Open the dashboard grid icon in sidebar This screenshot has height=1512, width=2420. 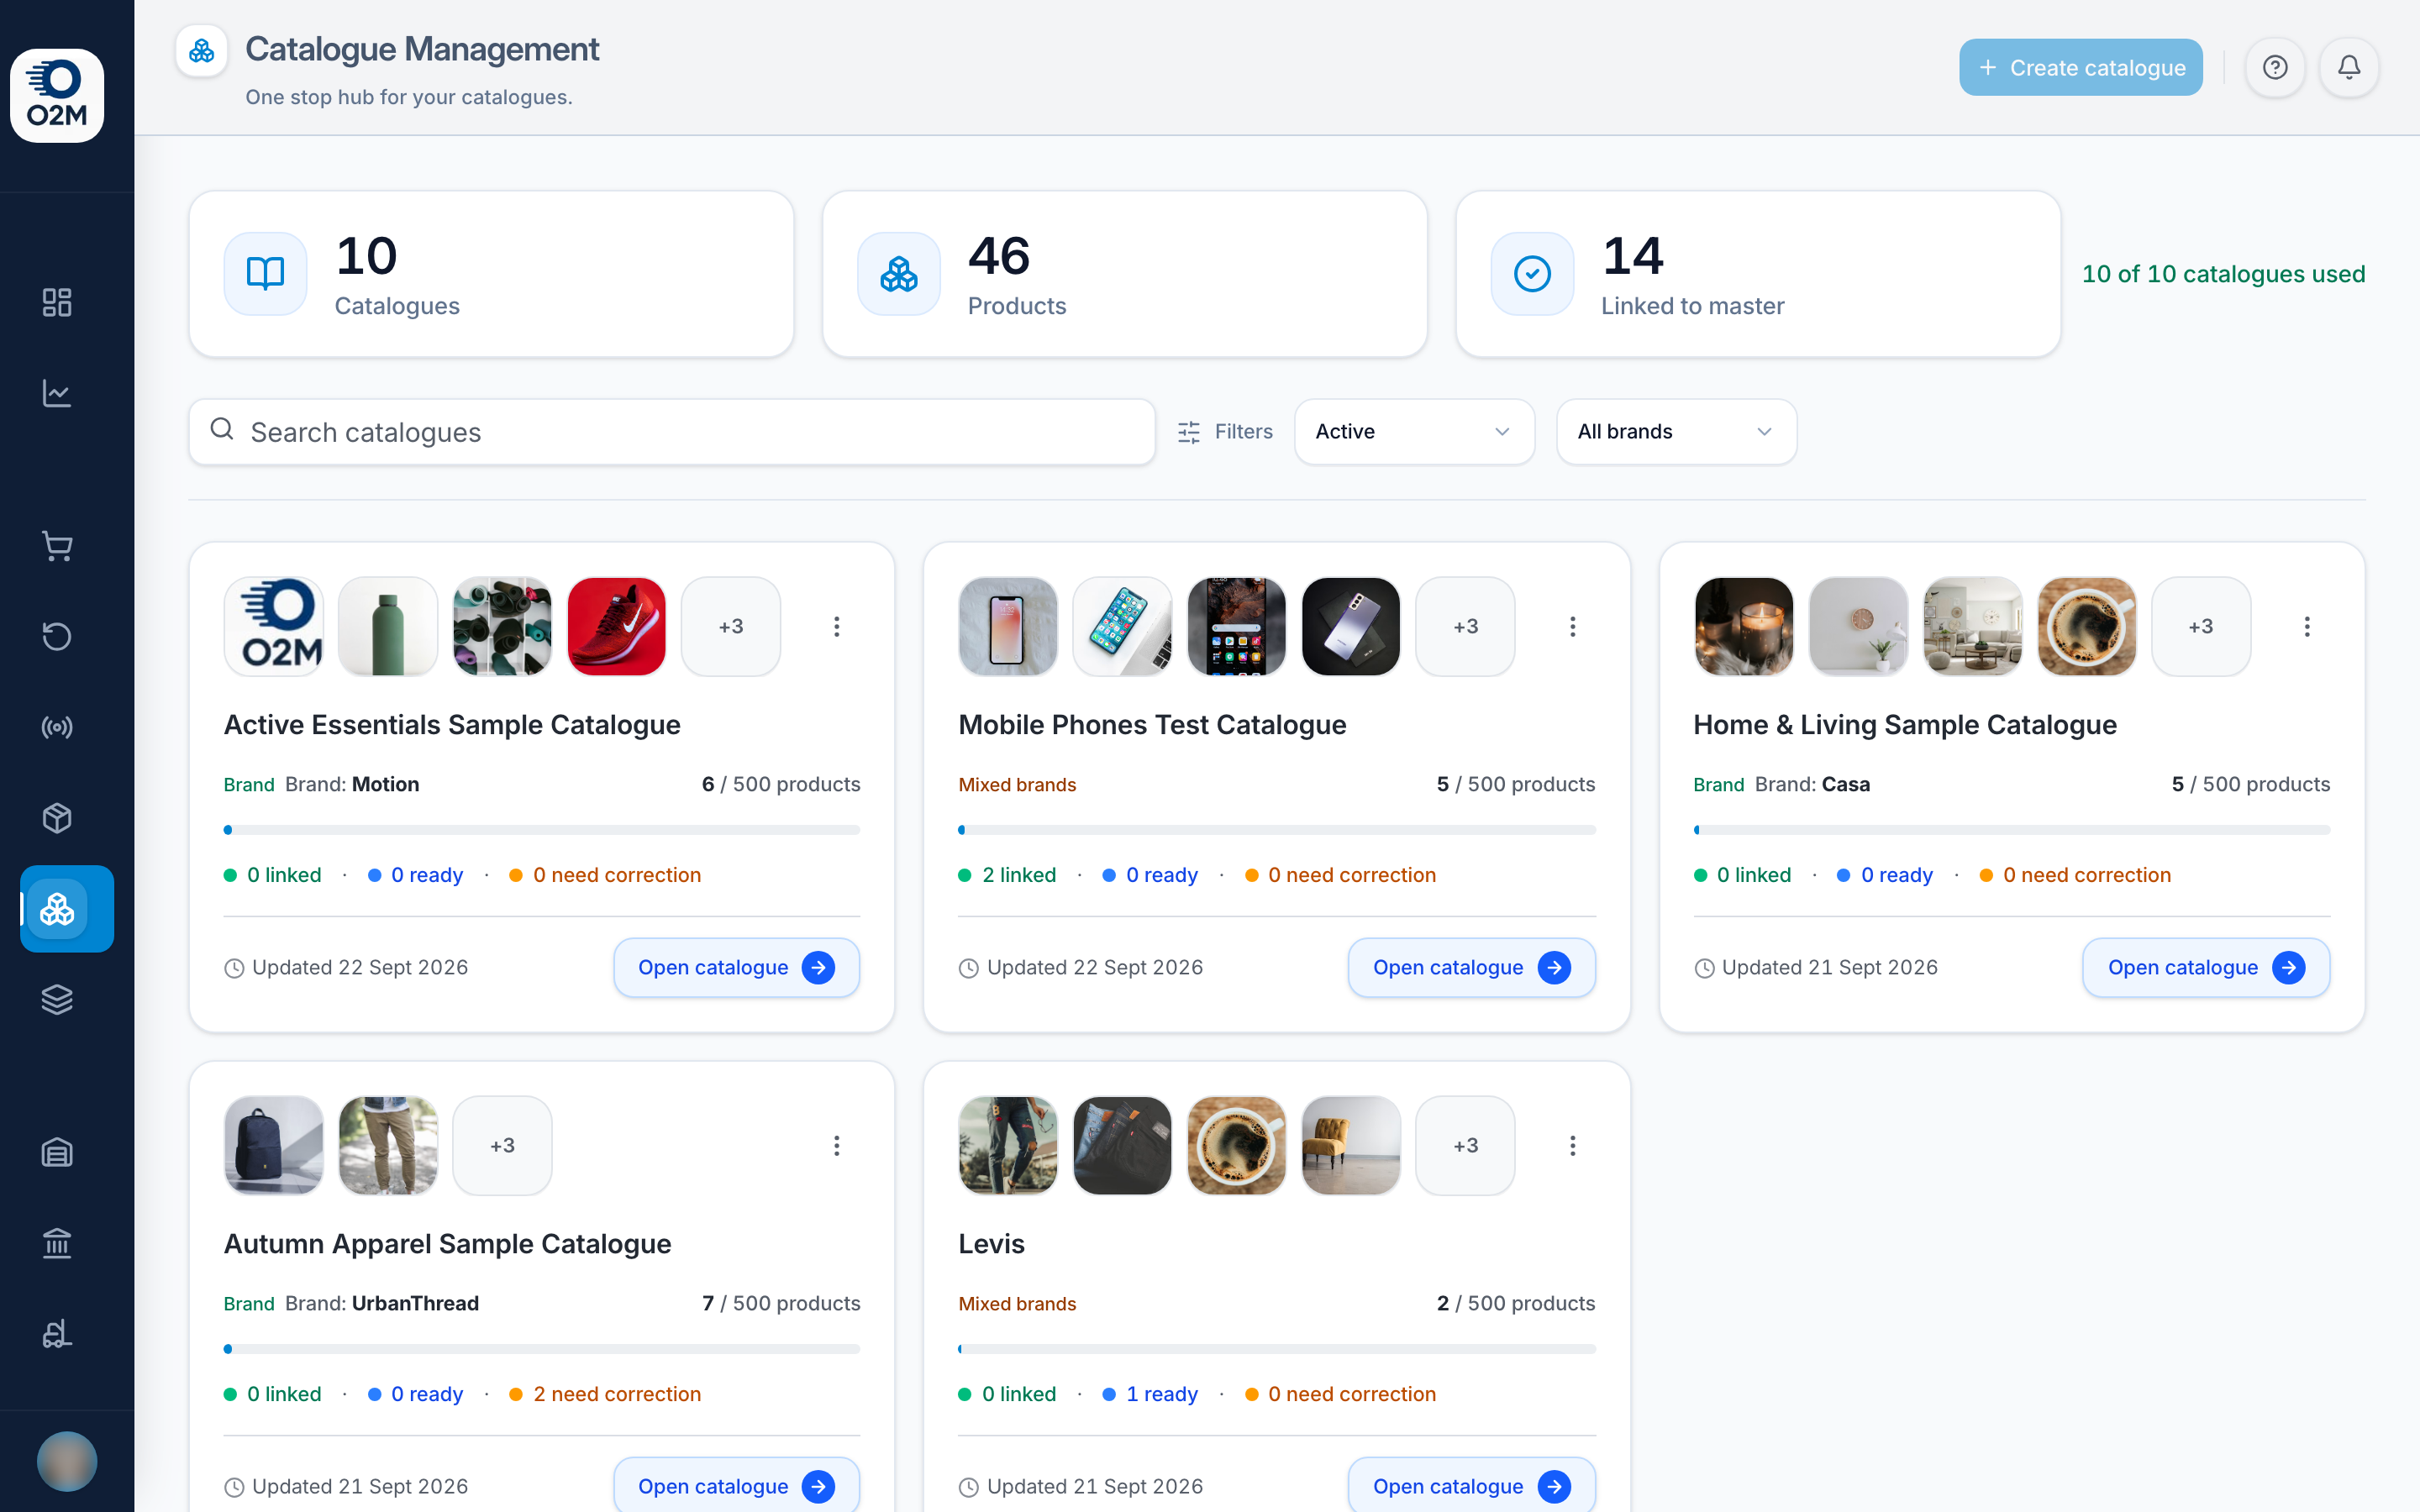tap(57, 302)
